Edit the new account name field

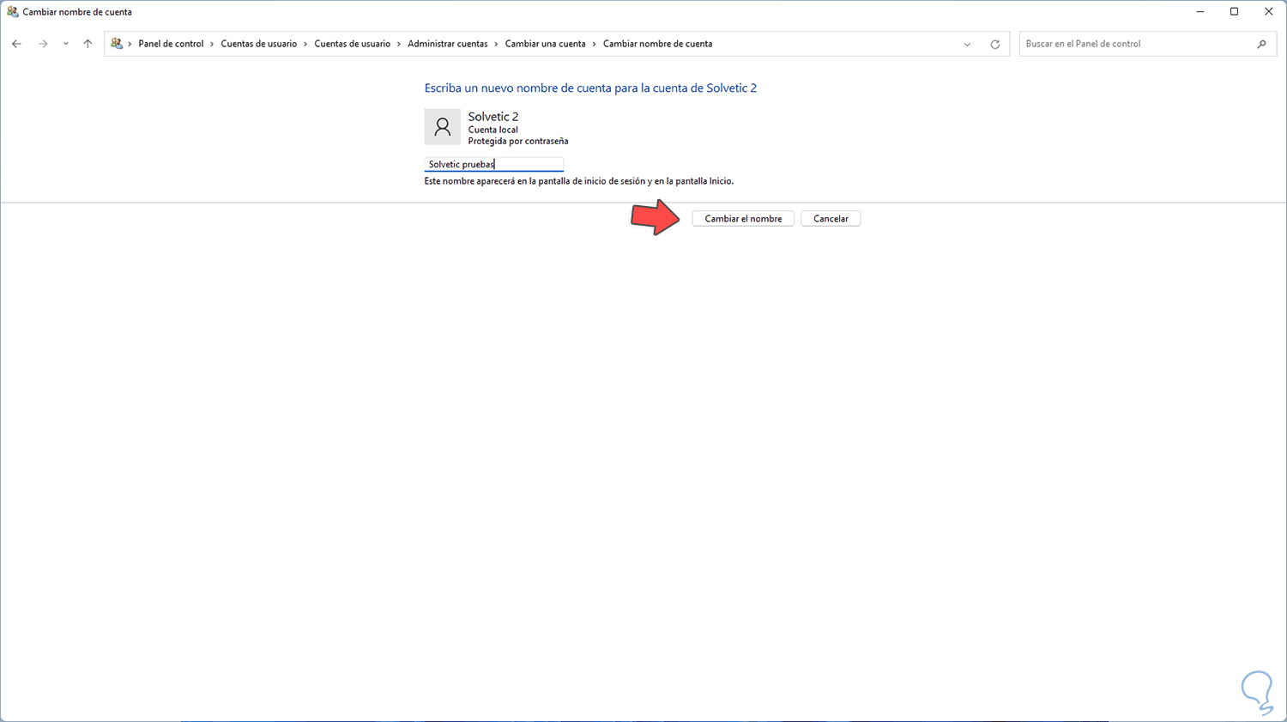[x=494, y=164]
